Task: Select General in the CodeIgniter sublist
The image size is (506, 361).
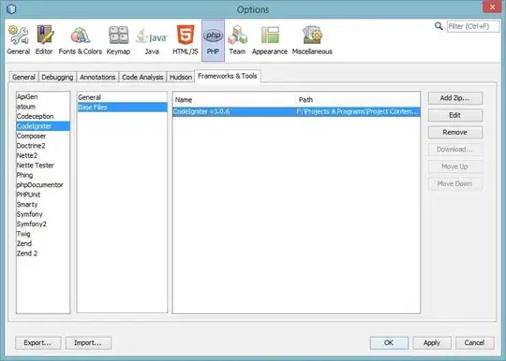Action: (x=122, y=97)
